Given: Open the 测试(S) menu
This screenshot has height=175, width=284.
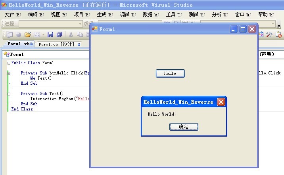Looking at the screenshot, I should pos(197,15).
